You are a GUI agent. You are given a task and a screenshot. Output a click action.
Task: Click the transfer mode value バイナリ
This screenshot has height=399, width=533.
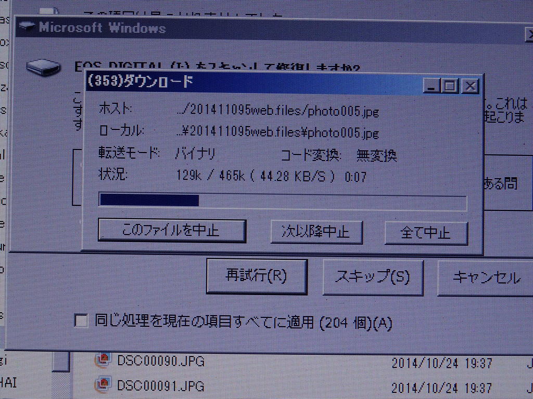(195, 154)
